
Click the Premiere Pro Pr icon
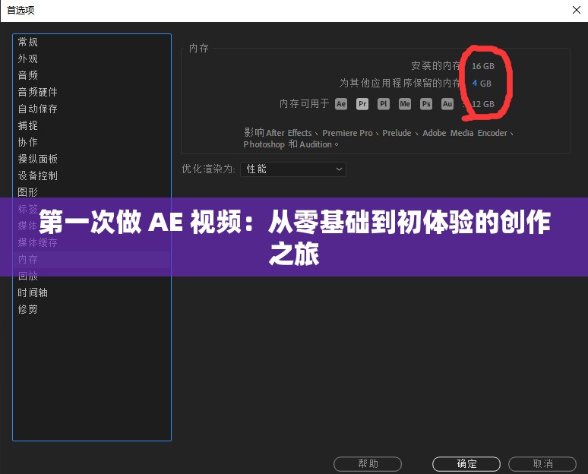(362, 104)
